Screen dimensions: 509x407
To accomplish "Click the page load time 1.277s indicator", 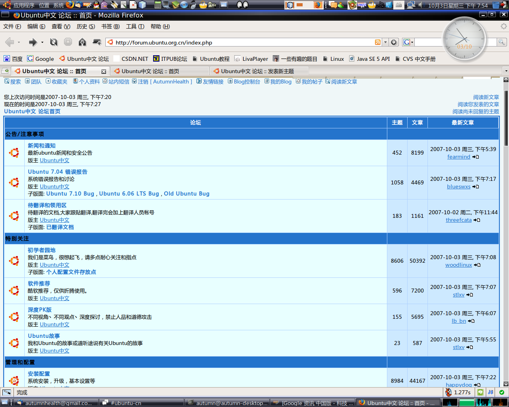I will click(x=458, y=392).
